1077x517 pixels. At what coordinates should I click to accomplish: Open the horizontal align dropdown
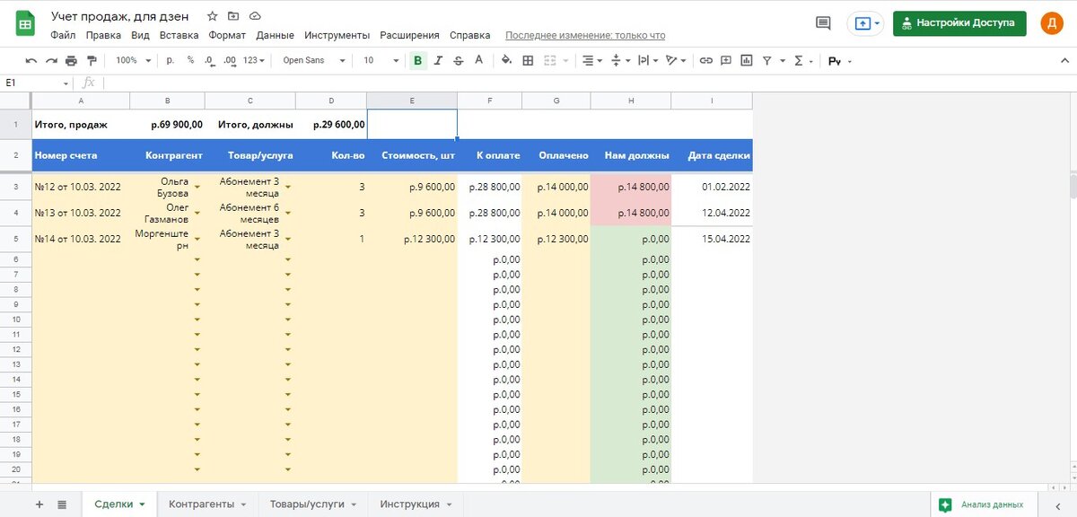tap(592, 60)
